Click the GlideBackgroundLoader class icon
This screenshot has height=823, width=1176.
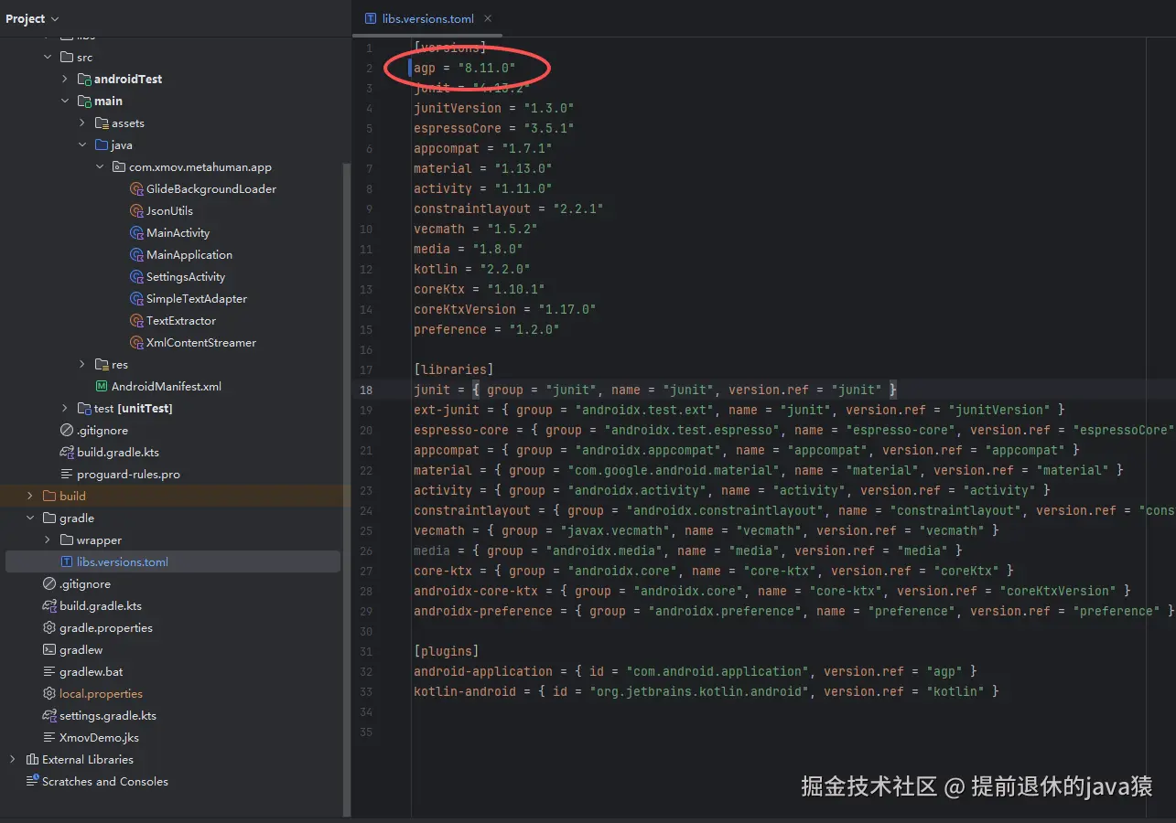point(136,189)
